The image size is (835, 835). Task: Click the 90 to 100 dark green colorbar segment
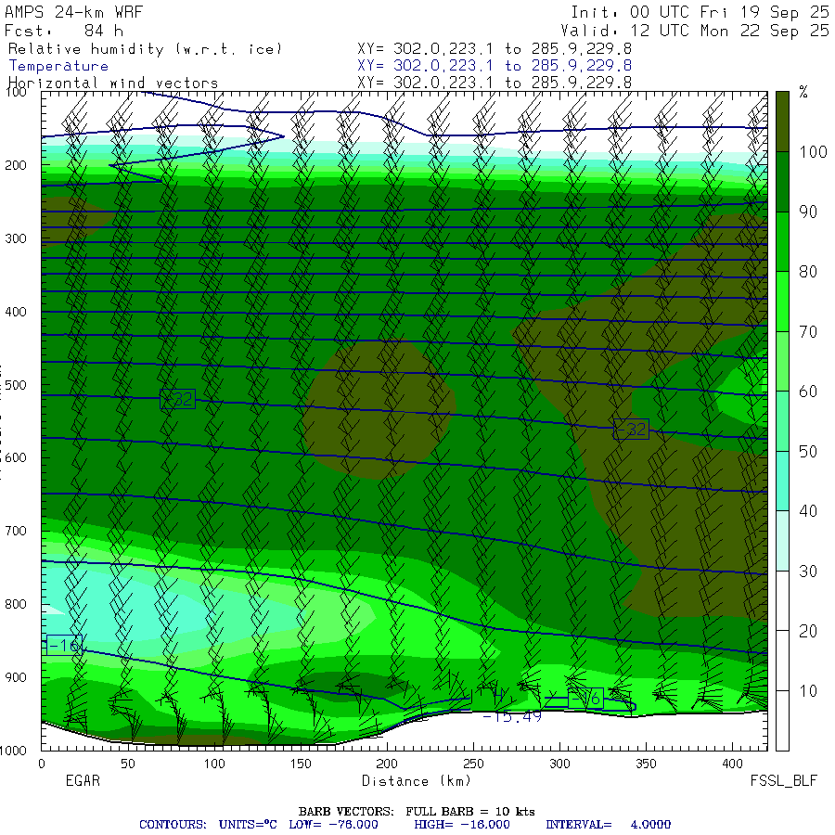point(782,182)
